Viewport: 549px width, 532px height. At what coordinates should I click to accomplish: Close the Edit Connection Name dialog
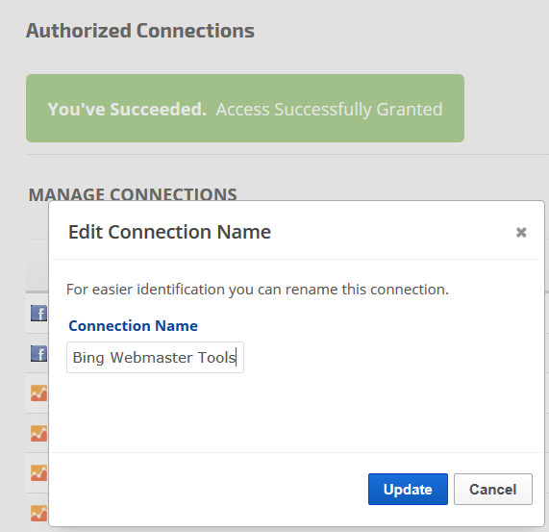pos(521,232)
